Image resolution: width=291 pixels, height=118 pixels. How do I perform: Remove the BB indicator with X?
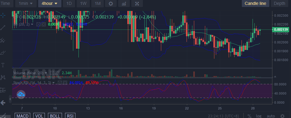[x=43, y=24]
